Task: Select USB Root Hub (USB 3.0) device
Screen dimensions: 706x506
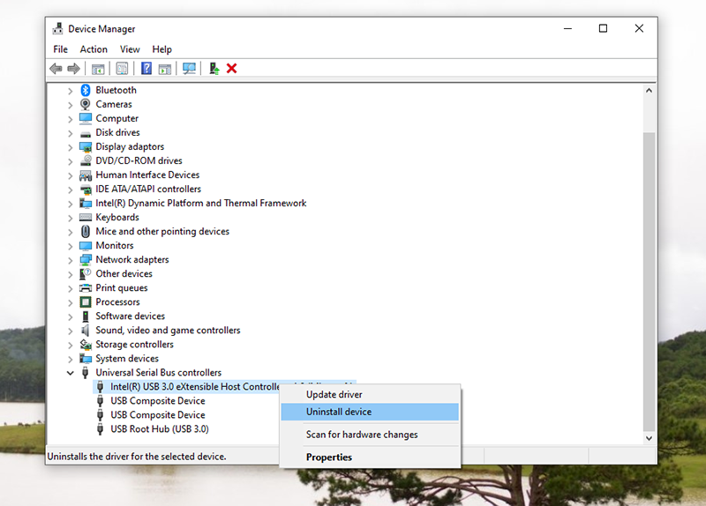Action: [160, 429]
